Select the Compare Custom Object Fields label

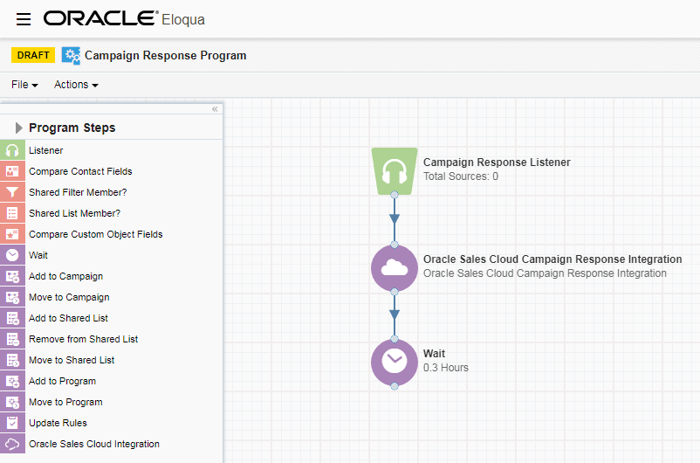coord(95,235)
